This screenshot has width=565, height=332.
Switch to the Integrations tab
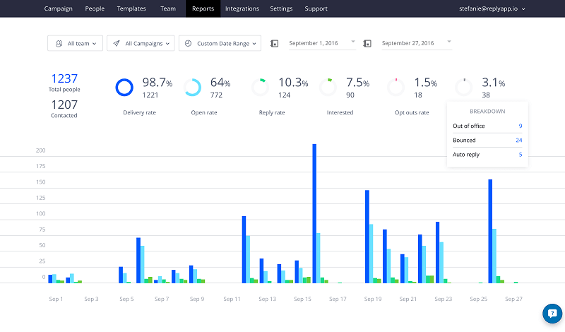242,8
